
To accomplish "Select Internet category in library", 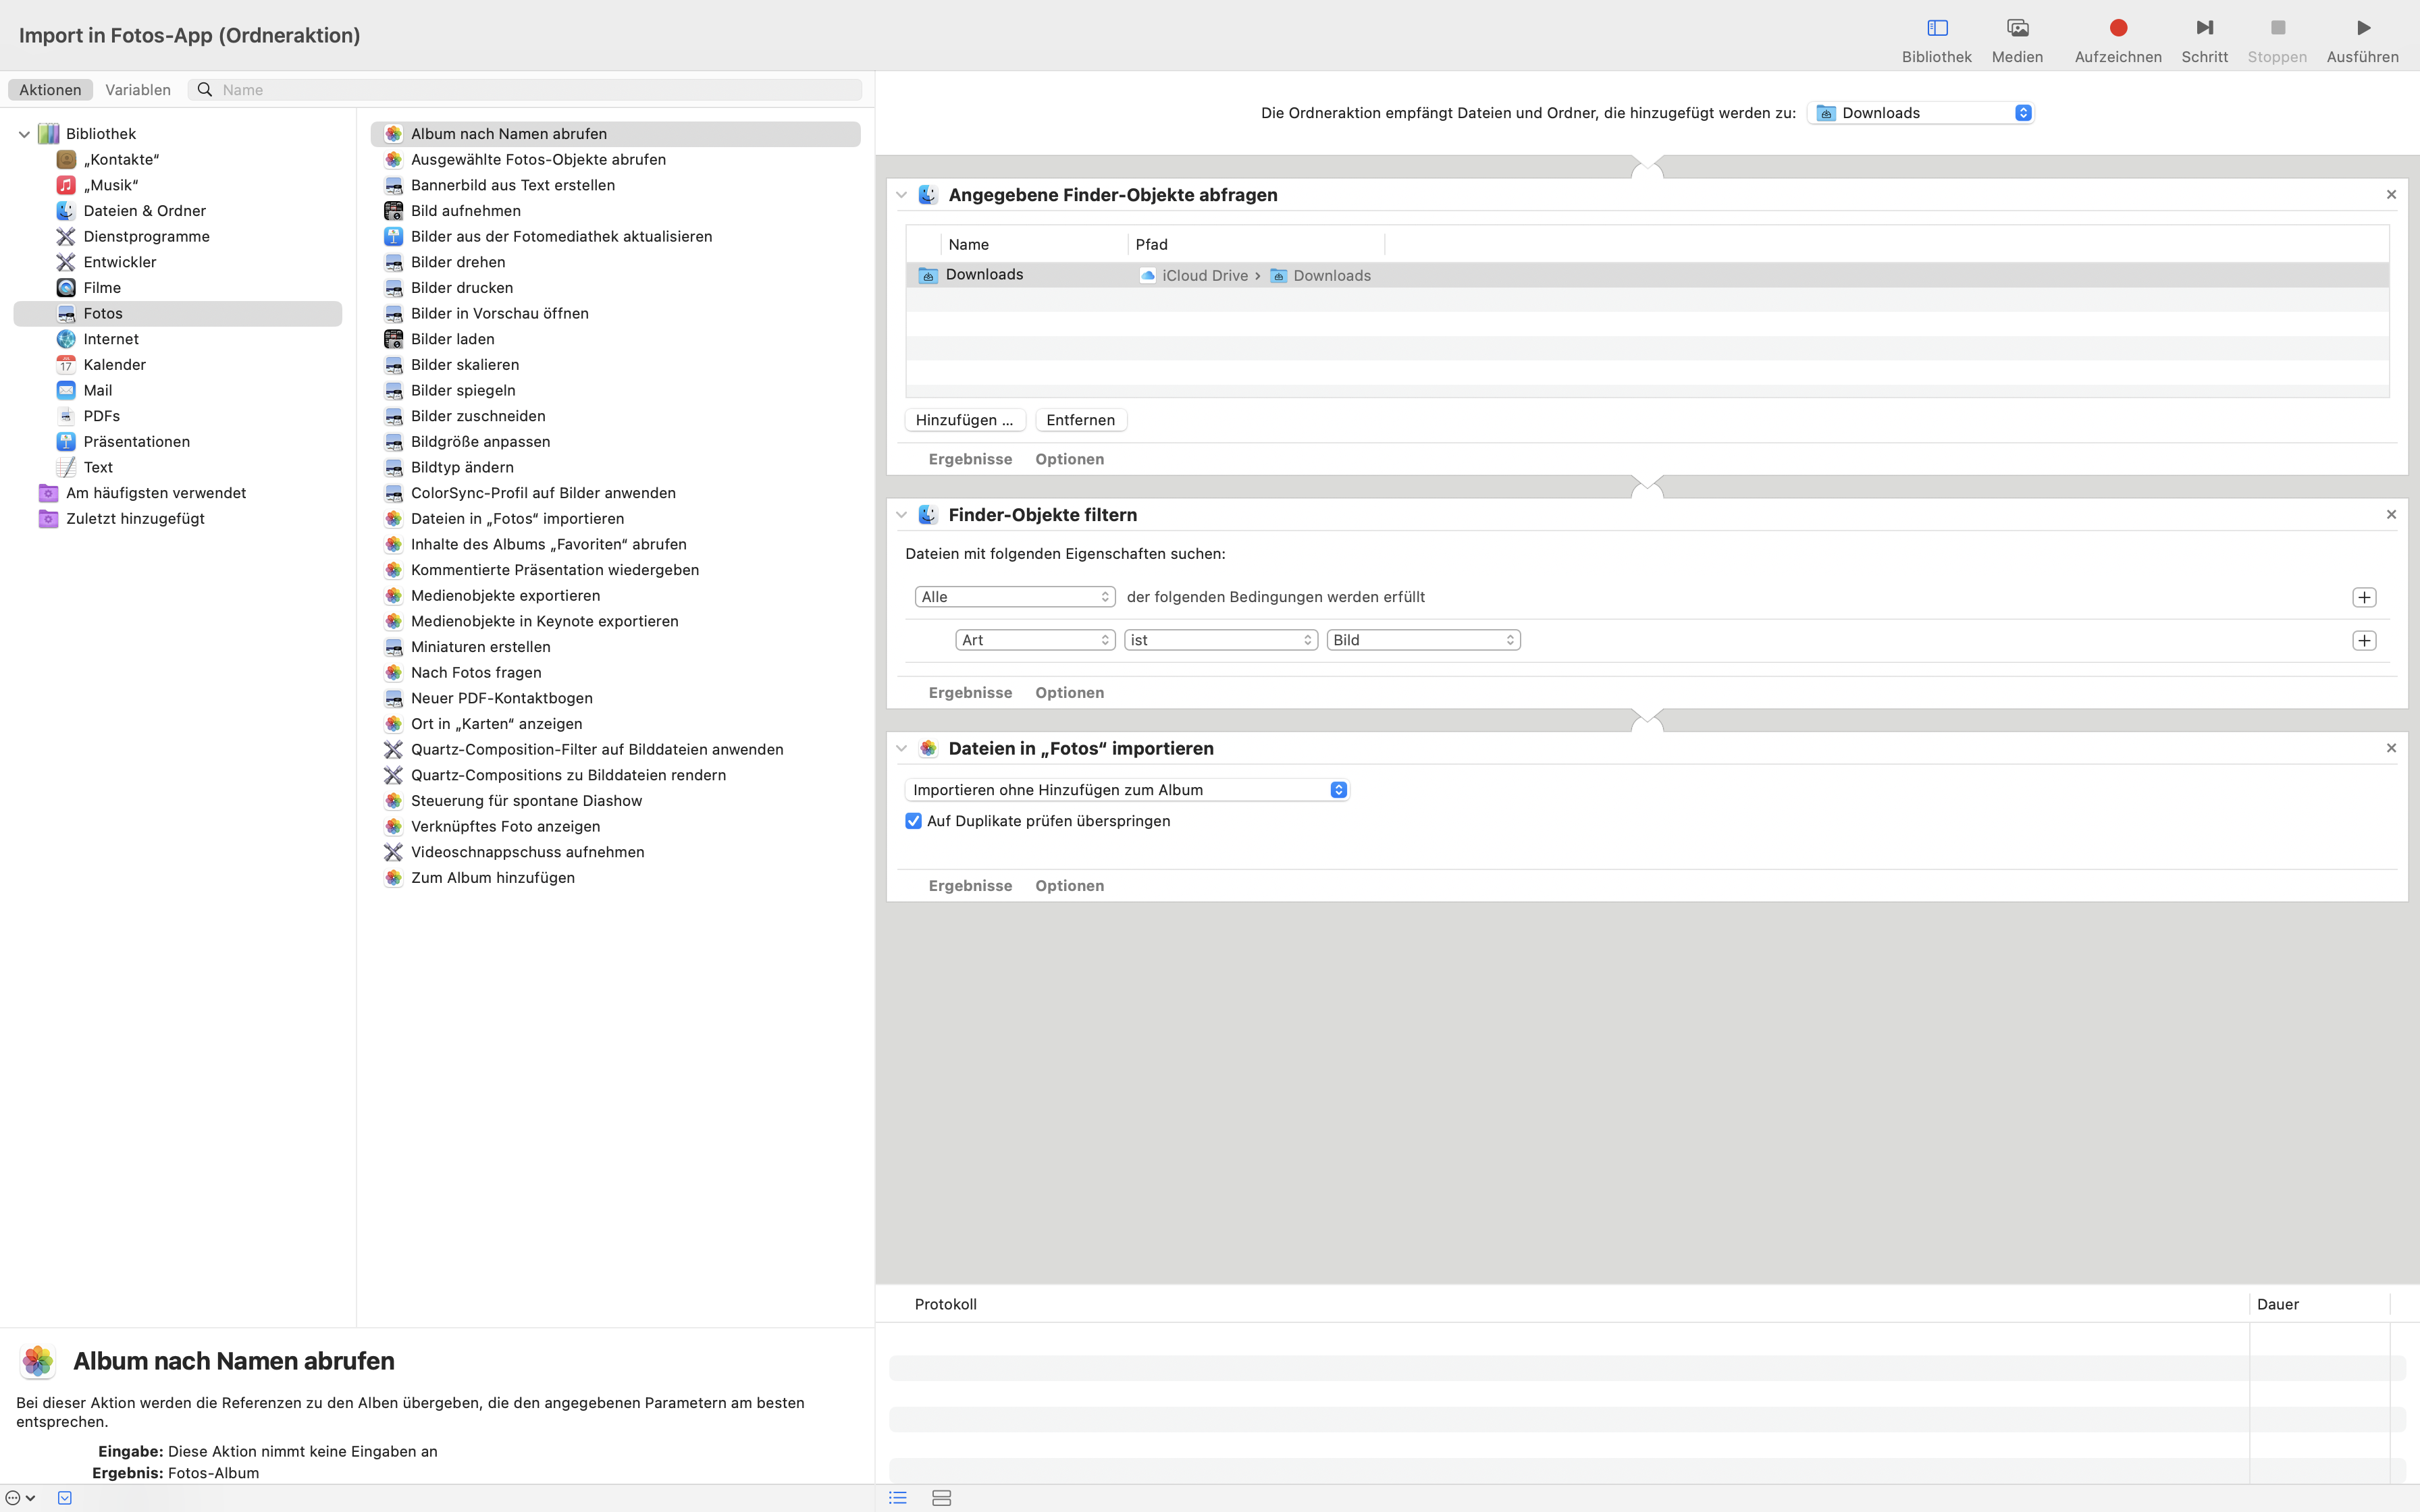I will click(110, 339).
